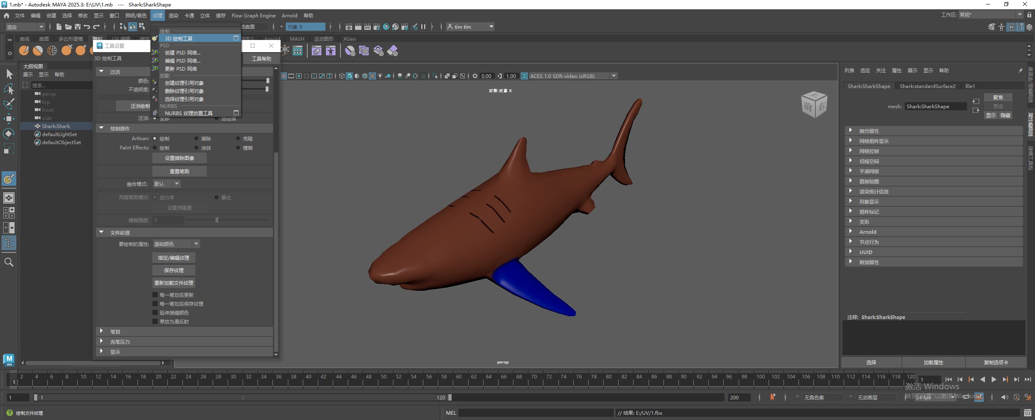
Task: Click the 保存纹理 button
Action: coord(174,270)
